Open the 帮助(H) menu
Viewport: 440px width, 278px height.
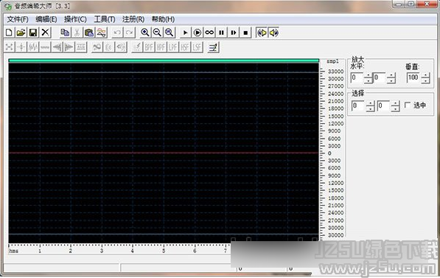tap(163, 19)
